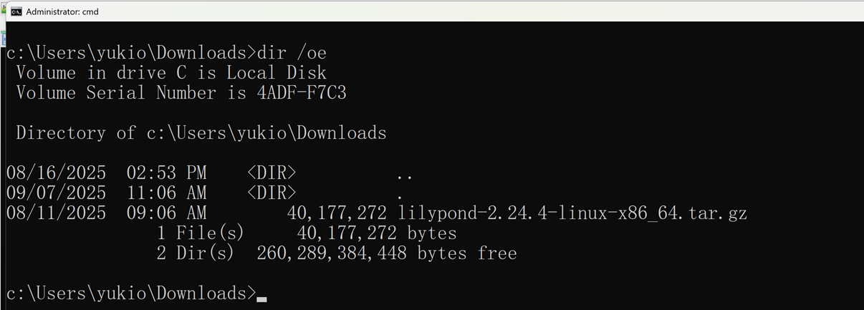864x310 pixels.
Task: Click the "2 Dir(s)" summary text
Action: pos(196,253)
